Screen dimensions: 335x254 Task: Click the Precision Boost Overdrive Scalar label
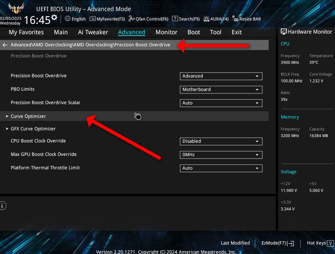click(45, 102)
